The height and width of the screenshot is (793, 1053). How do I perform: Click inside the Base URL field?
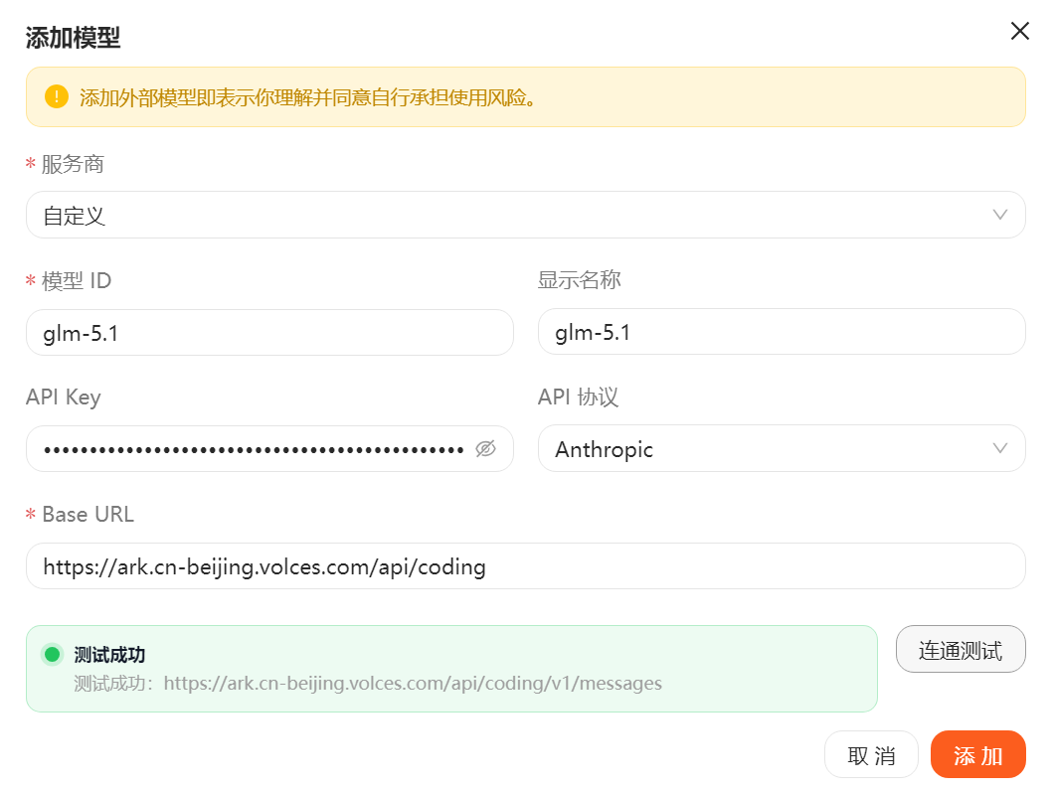(x=525, y=565)
